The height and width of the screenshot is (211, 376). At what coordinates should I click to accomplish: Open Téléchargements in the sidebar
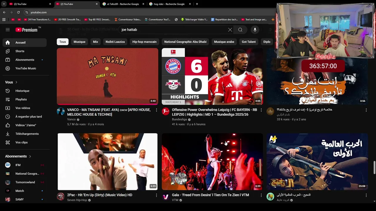[25, 134]
